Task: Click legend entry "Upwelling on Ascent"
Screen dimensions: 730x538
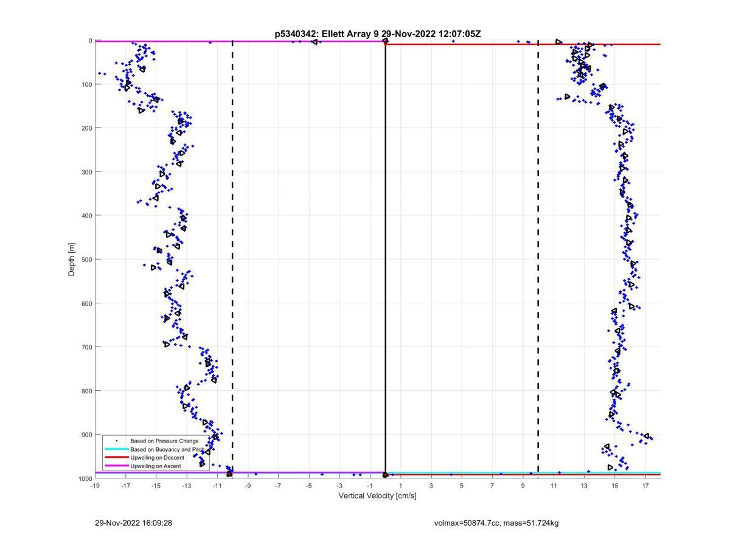Action: (155, 466)
